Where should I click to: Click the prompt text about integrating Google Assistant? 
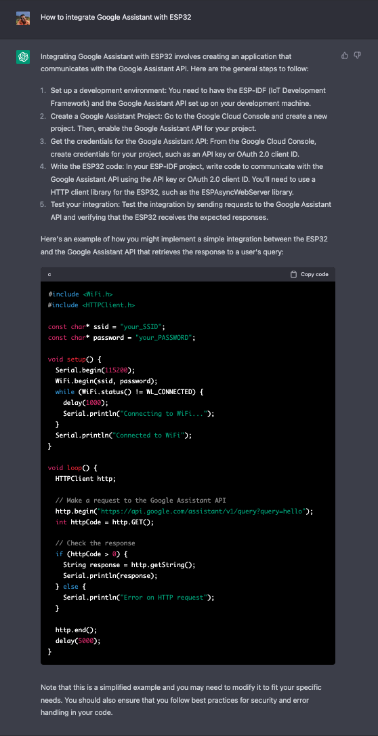116,18
